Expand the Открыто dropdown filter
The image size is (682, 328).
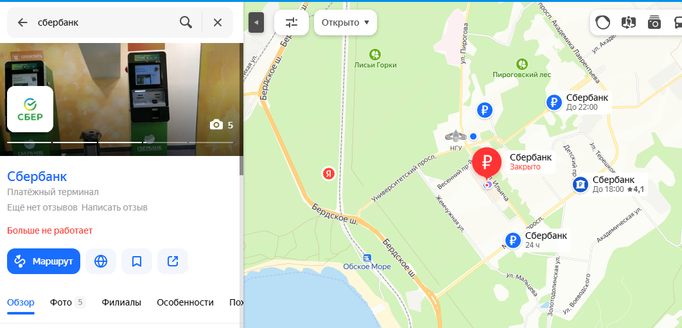(x=345, y=22)
